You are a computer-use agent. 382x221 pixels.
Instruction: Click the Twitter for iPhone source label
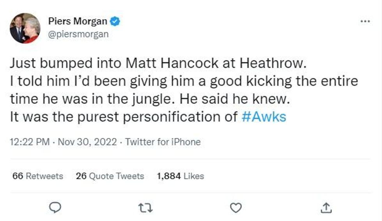pyautogui.click(x=163, y=142)
